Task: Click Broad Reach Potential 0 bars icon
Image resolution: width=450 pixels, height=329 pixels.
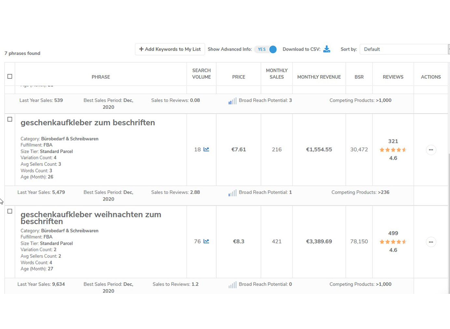Action: tap(232, 285)
